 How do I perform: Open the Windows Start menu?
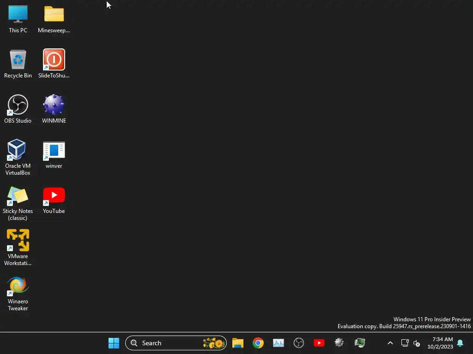point(114,343)
